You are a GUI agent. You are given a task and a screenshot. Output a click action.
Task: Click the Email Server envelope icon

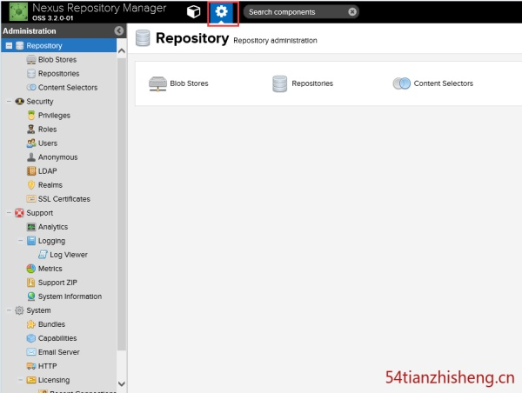31,352
